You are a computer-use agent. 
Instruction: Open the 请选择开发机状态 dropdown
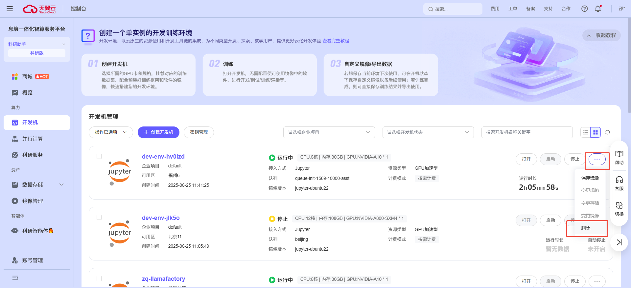click(x=428, y=132)
